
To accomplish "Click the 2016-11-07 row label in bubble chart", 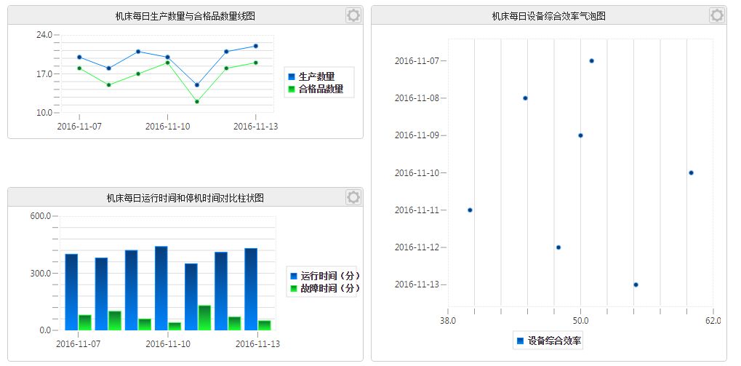I will tap(417, 60).
